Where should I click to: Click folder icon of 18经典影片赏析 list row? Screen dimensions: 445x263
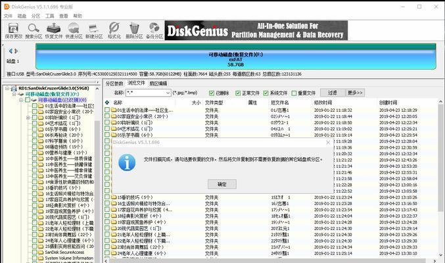point(114,216)
